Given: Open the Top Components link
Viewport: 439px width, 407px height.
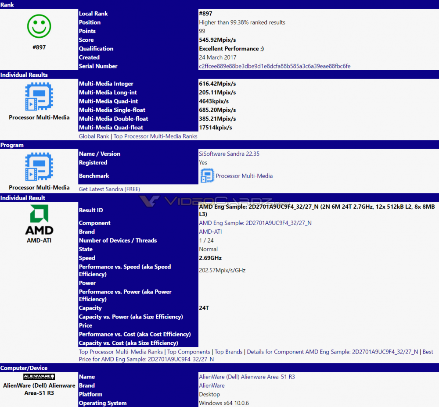Looking at the screenshot, I should coord(188,352).
